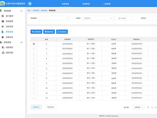
Task: Click the 班级名称 column header
Action: click(x=91, y=39)
